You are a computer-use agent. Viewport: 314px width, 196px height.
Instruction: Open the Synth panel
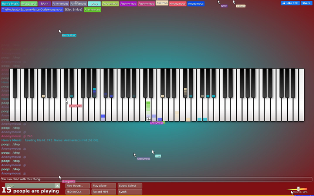coord(130,192)
